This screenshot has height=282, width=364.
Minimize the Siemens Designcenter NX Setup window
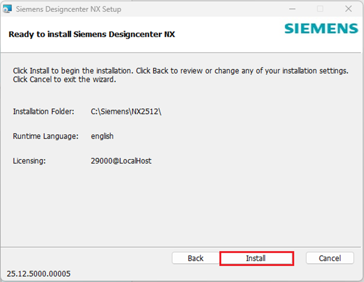[x=292, y=9]
